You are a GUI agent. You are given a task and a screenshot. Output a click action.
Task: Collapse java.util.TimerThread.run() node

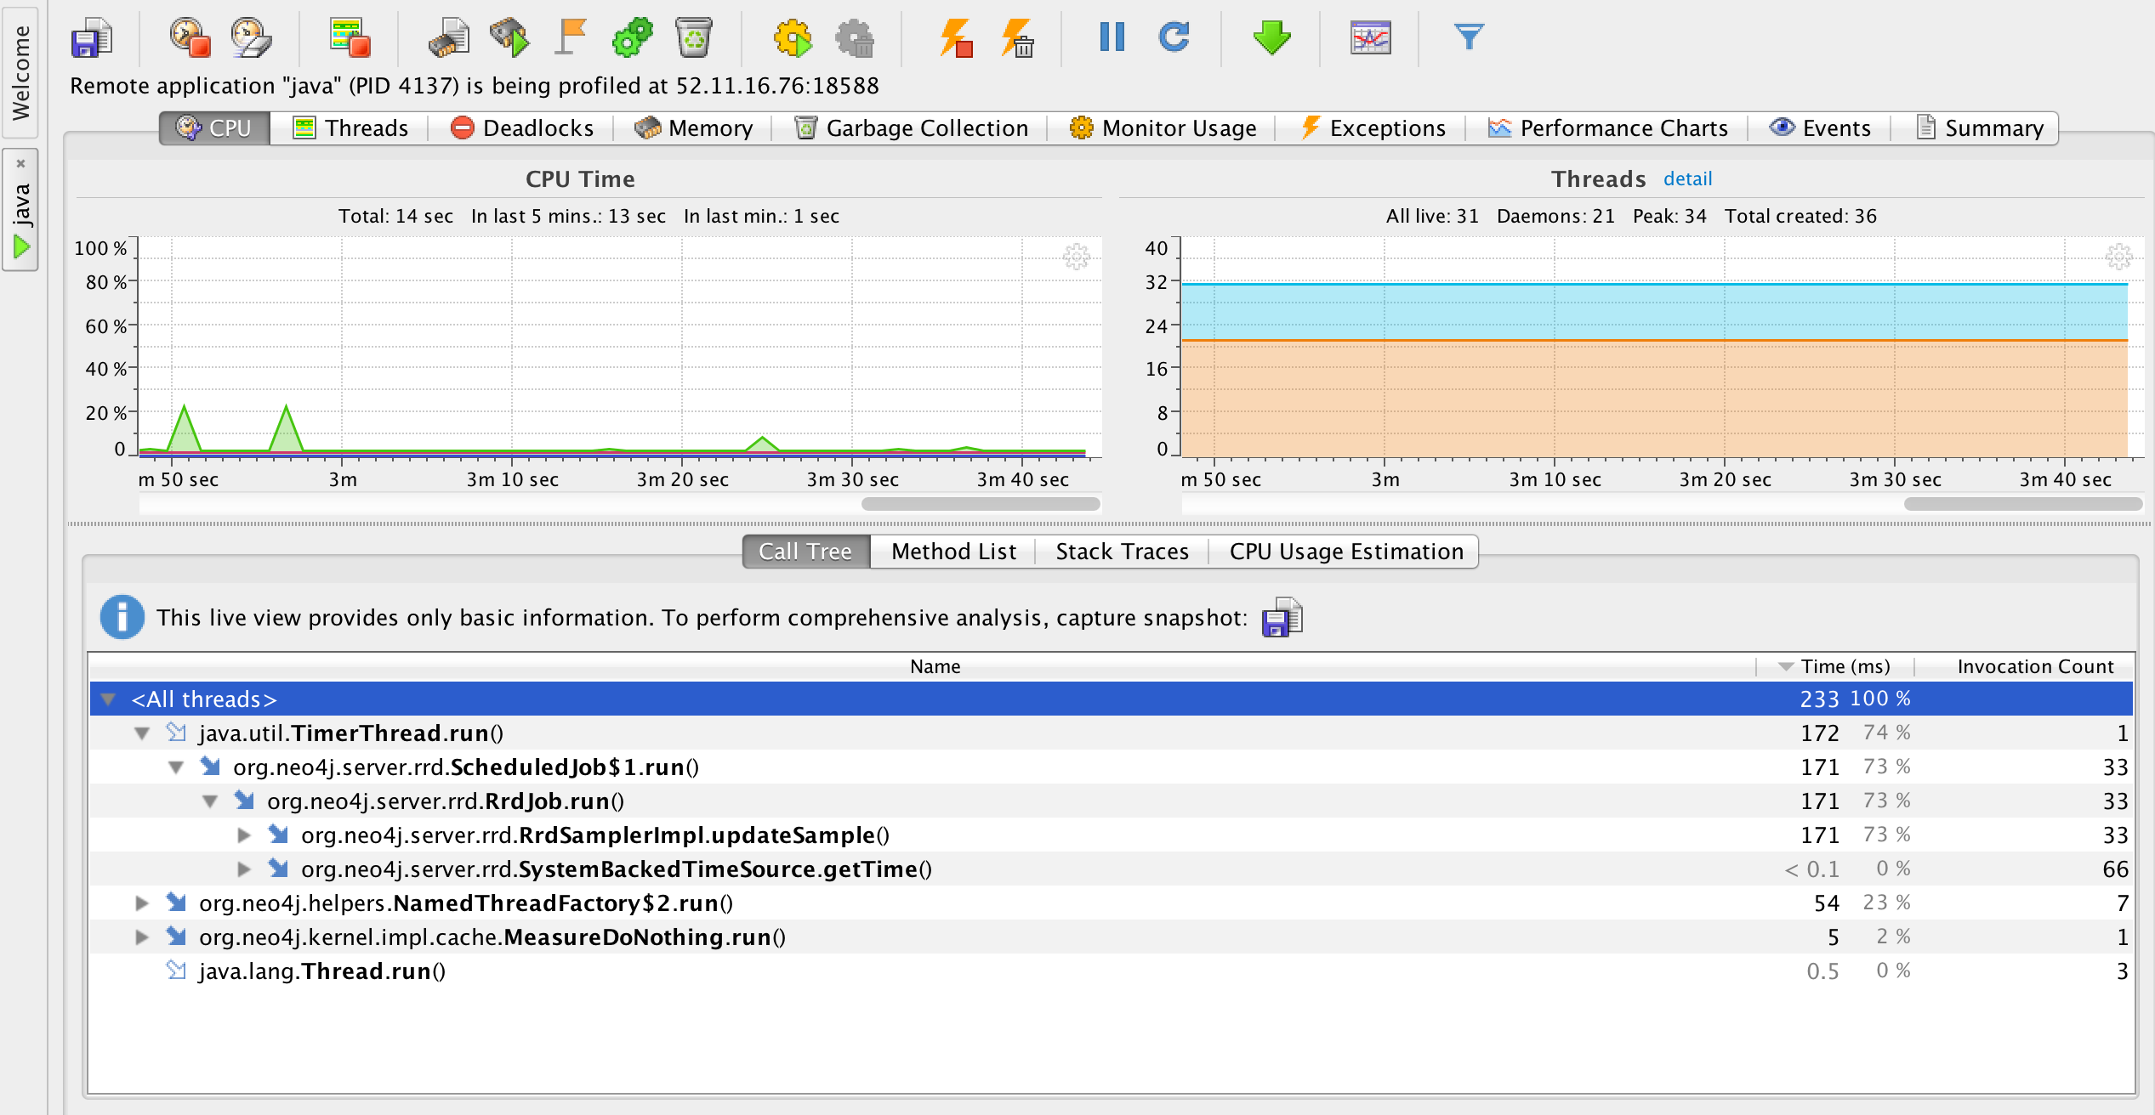tap(142, 733)
